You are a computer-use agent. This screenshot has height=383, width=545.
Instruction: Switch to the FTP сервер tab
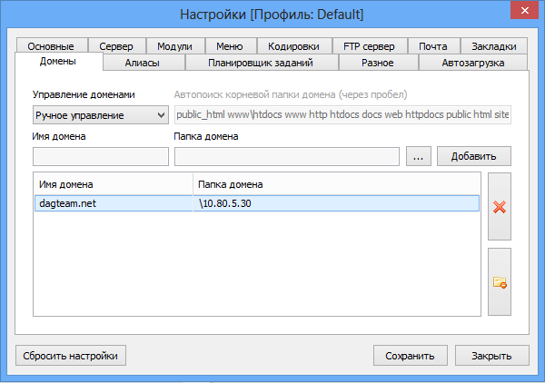[x=369, y=46]
